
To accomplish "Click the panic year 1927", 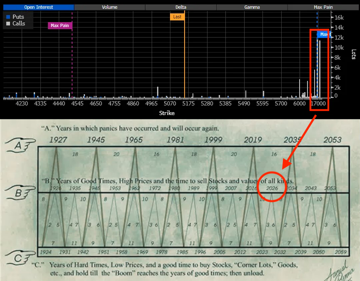I will (x=58, y=140).
